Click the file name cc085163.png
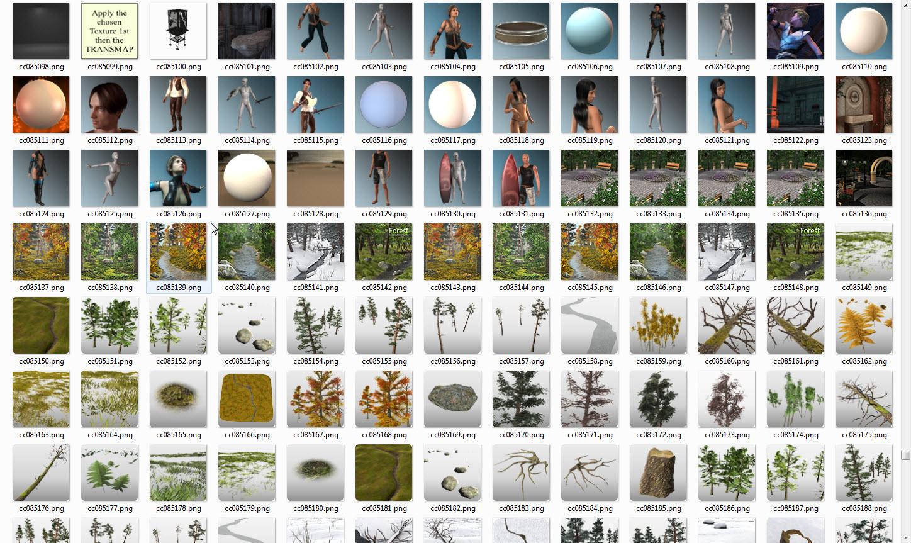911x543 pixels. click(42, 435)
